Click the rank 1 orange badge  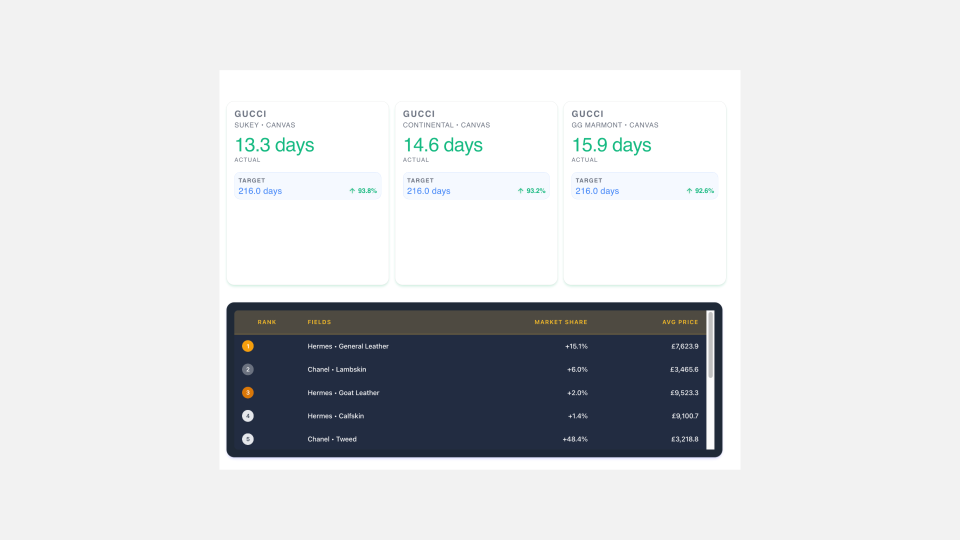247,346
